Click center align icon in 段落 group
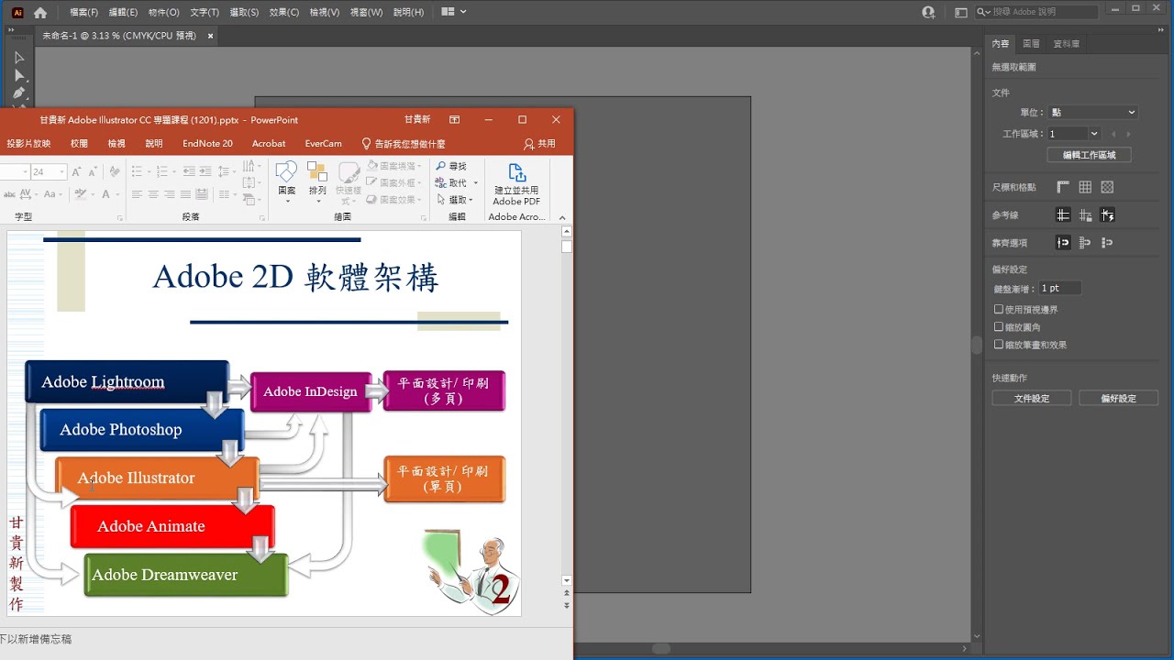The width and height of the screenshot is (1174, 660). [x=153, y=194]
